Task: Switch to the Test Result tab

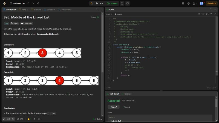Action: [x=113, y=94]
